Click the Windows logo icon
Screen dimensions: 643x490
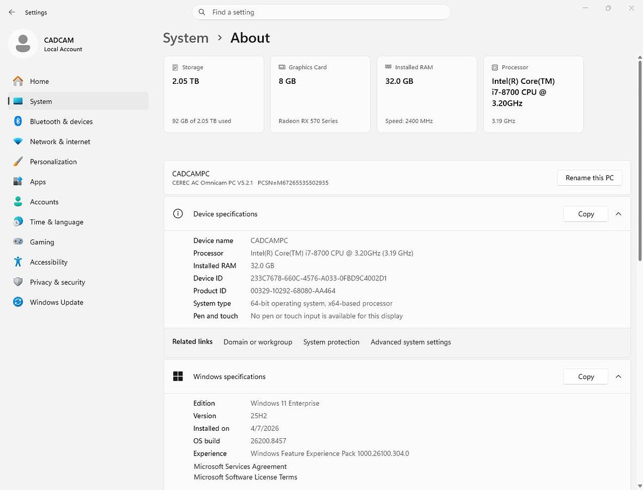[x=178, y=376]
